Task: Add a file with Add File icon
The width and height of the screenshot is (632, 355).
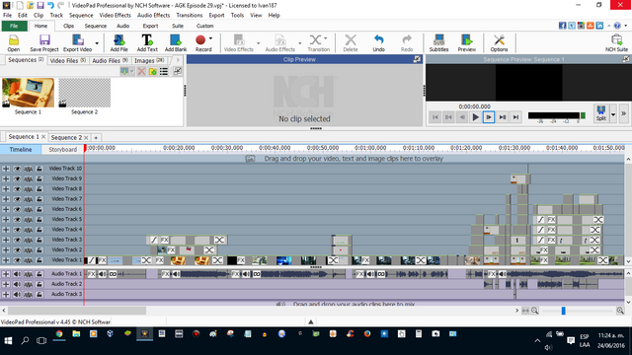Action: pos(118,43)
